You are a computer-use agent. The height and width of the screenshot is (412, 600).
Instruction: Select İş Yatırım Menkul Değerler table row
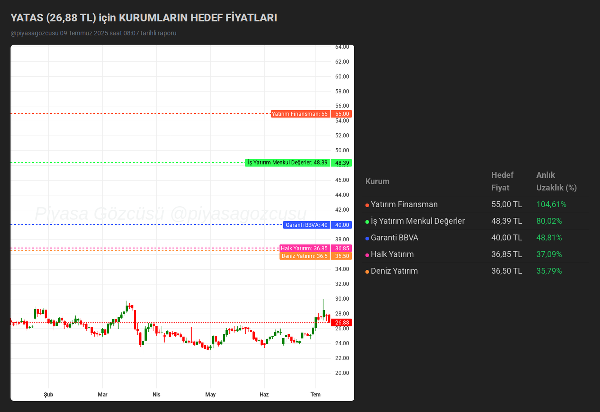(476, 221)
